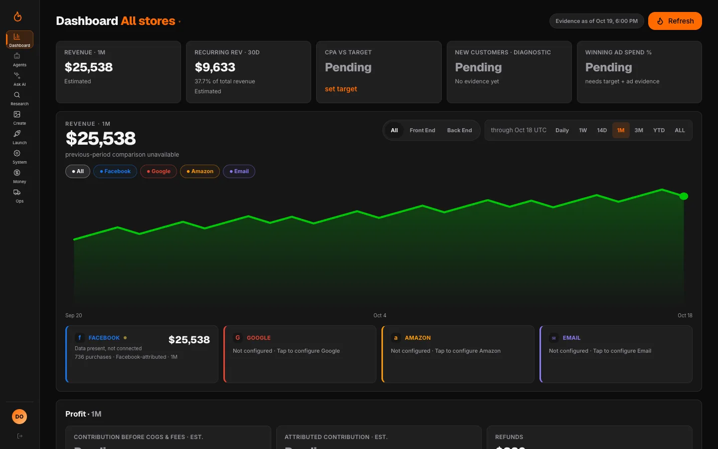Screen dimensions: 718x449
Task: Open the Recurring Rev 30D card
Action: pyautogui.click(x=248, y=72)
